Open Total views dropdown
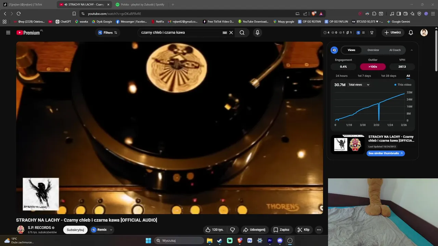 click(x=359, y=85)
